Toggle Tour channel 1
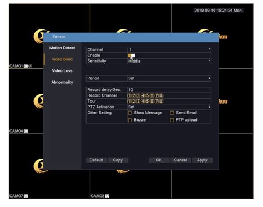This screenshot has height=207, width=263. [129, 102]
